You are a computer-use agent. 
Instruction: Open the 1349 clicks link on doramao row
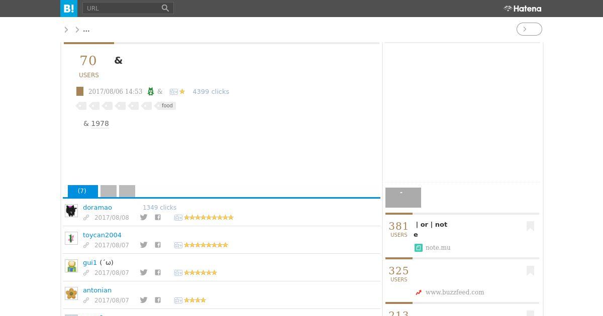159,207
